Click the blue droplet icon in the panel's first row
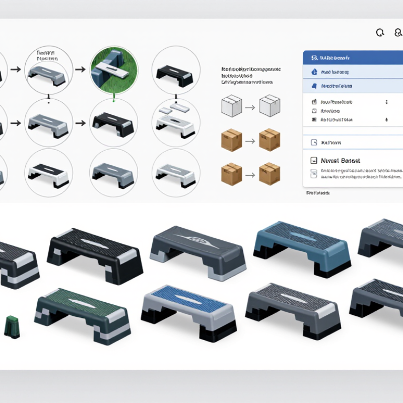 [x=314, y=72]
